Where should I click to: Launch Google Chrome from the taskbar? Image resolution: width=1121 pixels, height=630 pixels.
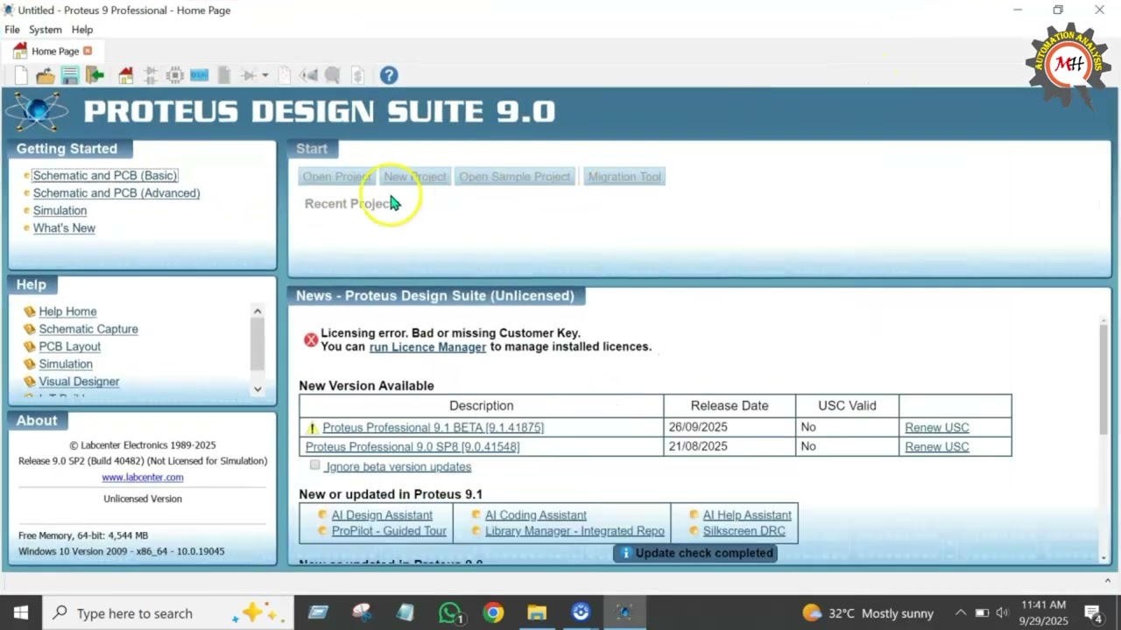[493, 613]
